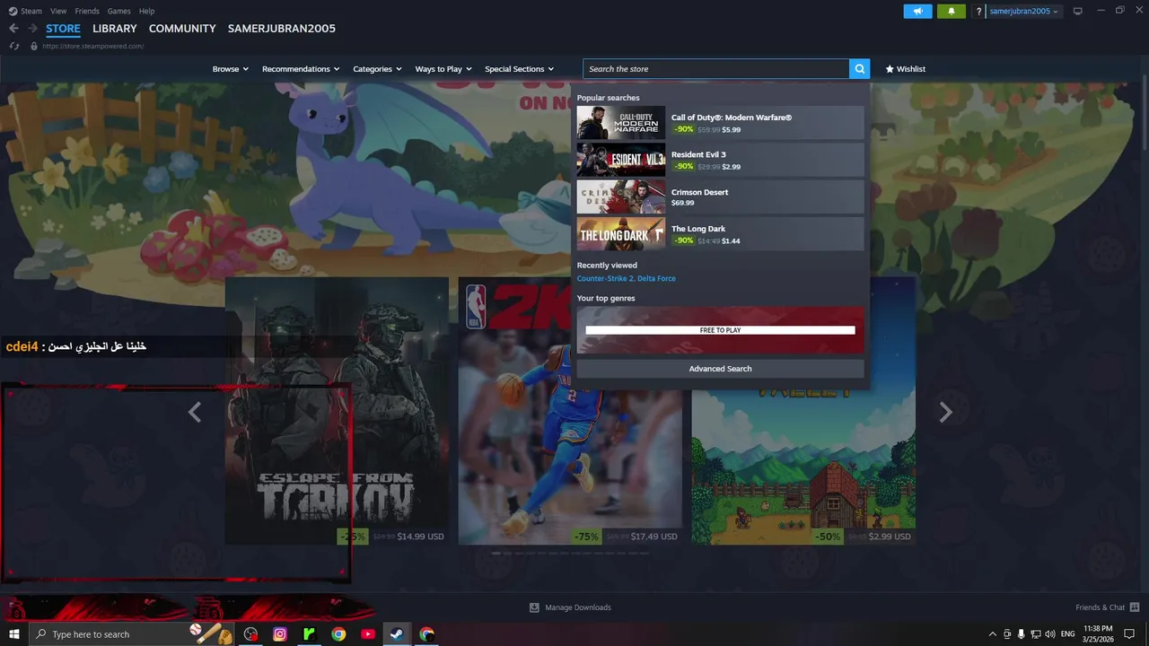Open the second Chrome taskbar icon

[x=426, y=634]
